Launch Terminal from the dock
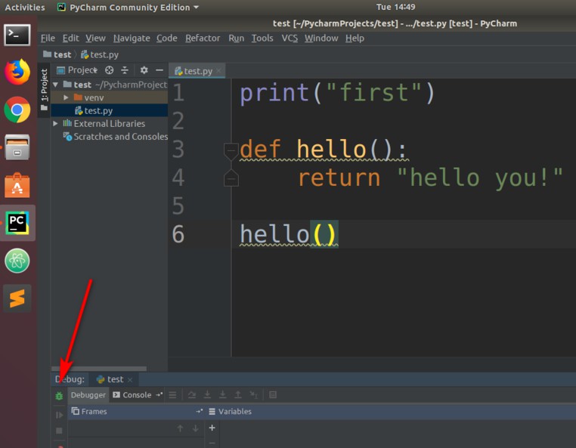Viewport: 576px width, 448px height. click(17, 36)
